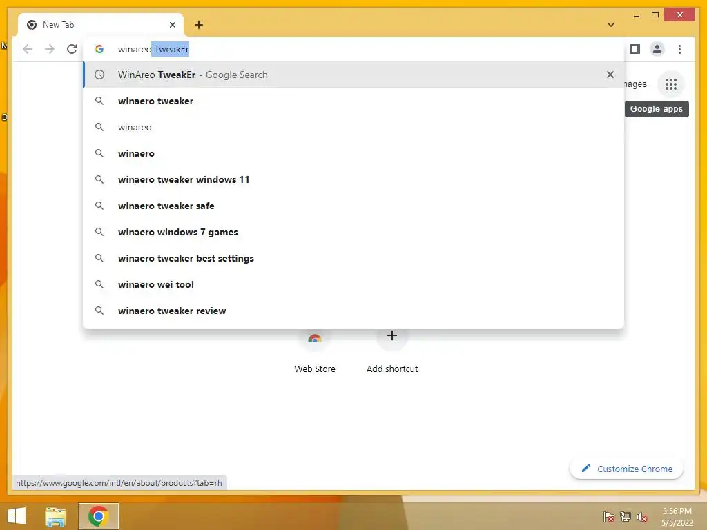Viewport: 707px width, 530px height.
Task: Click the browser back arrow
Action: pos(28,49)
